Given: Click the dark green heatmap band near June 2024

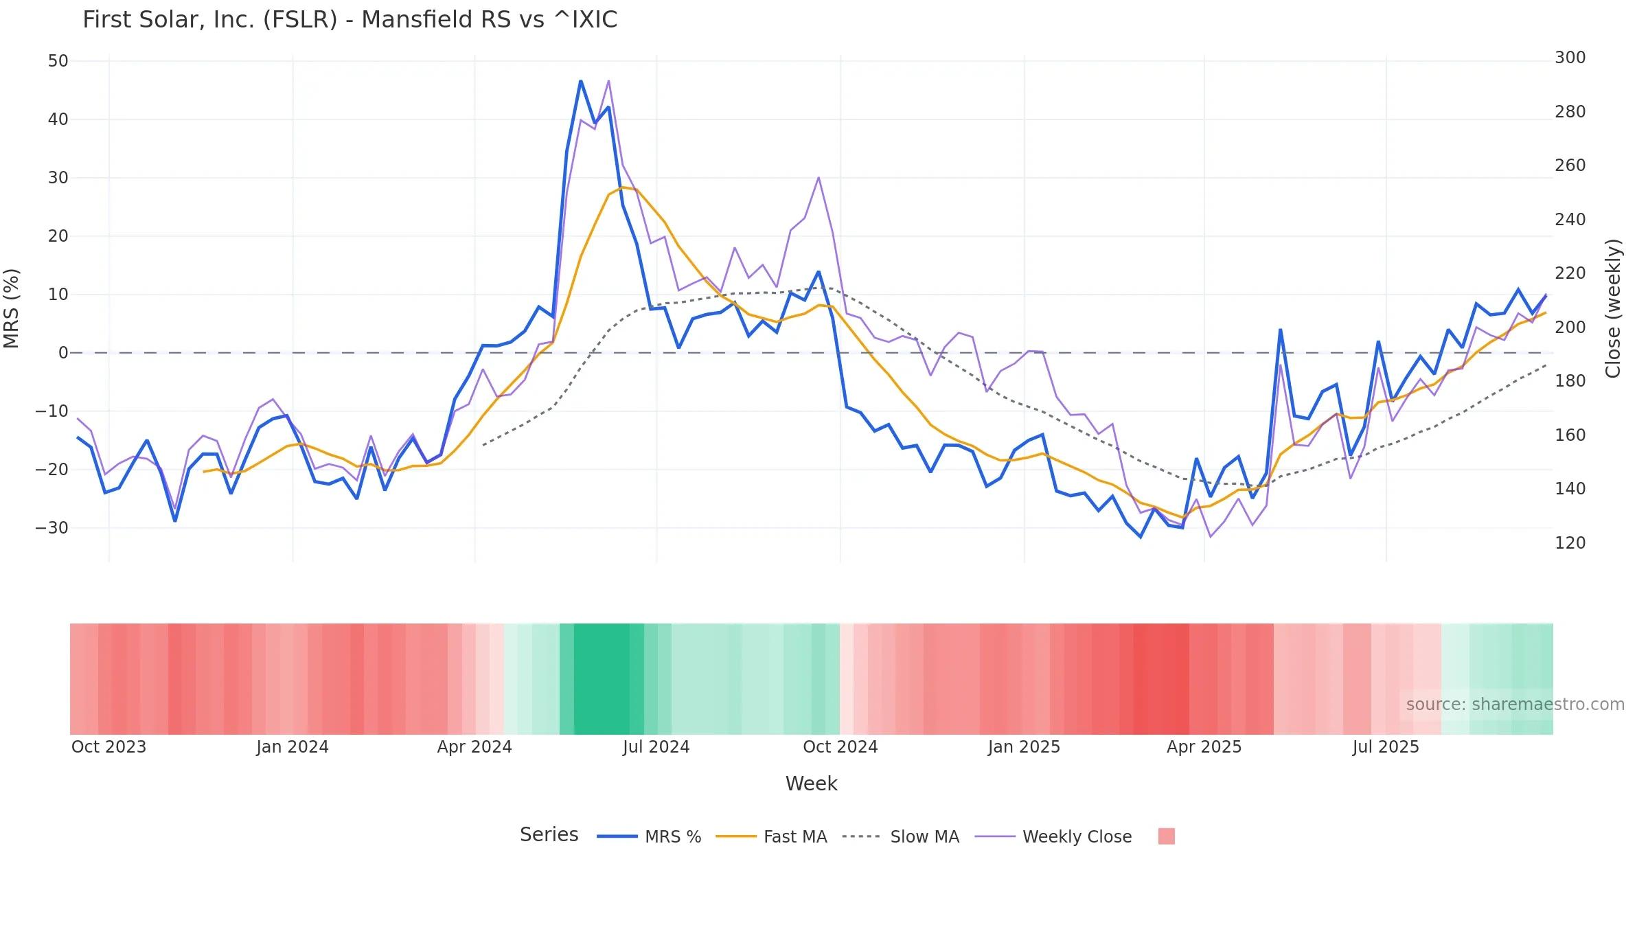Looking at the screenshot, I should pyautogui.click(x=602, y=678).
